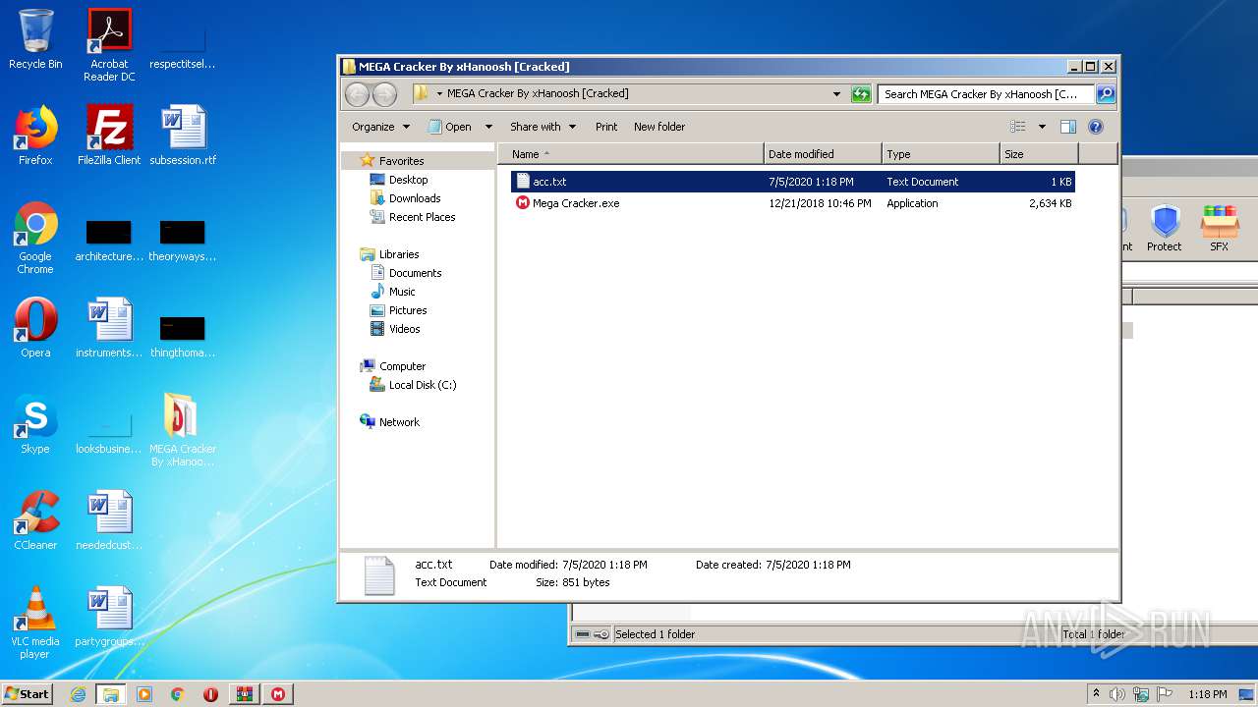Select Skype desktop shortcut
1258x707 pixels.
pos(35,423)
